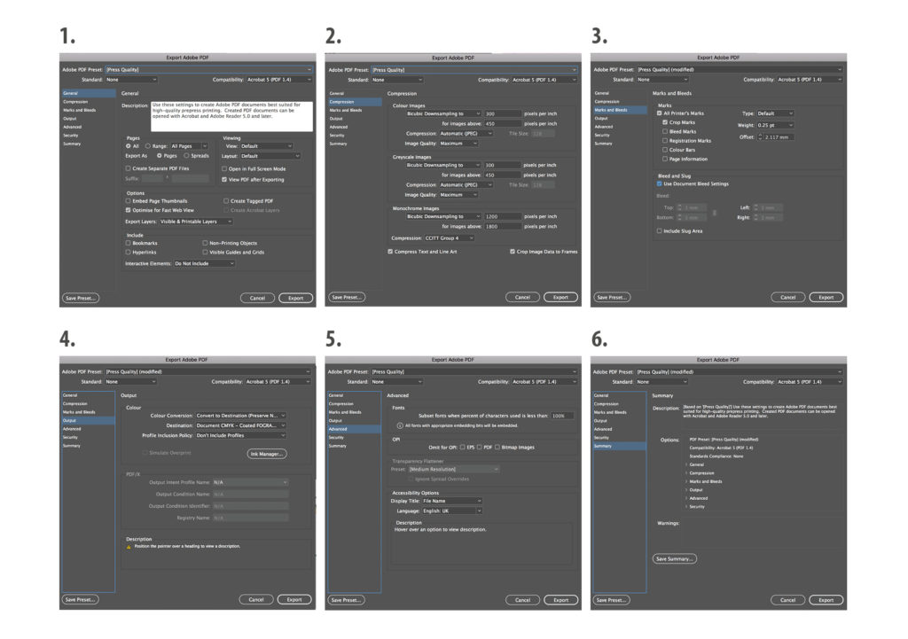Image resolution: width=908 pixels, height=639 pixels.
Task: Select the Range radio button on General panel
Action: click(148, 146)
